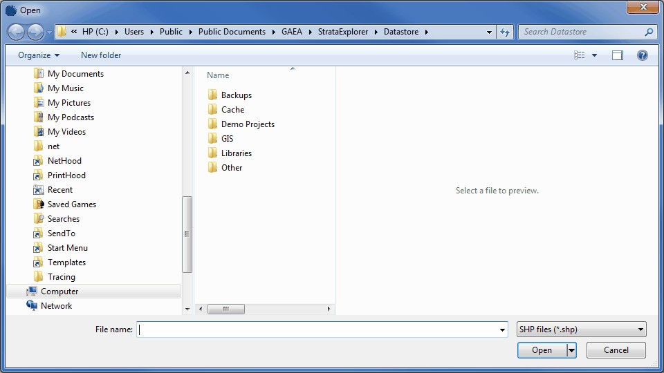The width and height of the screenshot is (664, 373).
Task: Click the Open button
Action: 542,350
